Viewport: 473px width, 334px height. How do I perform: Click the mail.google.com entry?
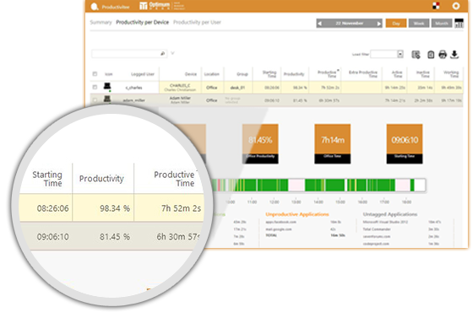[x=279, y=229]
